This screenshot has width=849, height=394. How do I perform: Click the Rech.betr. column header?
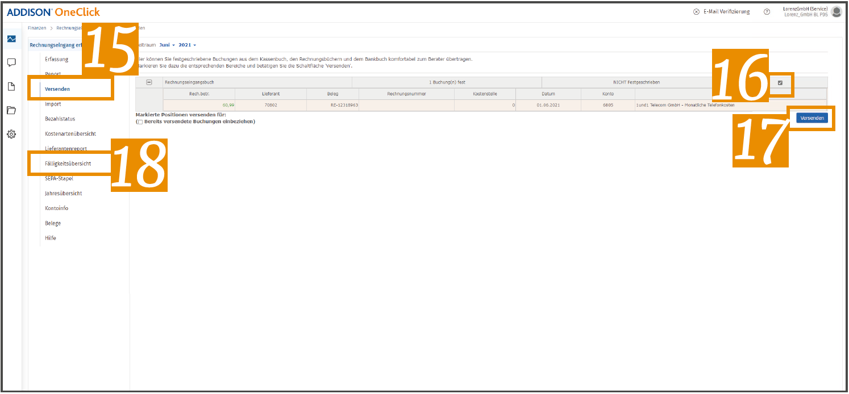199,94
